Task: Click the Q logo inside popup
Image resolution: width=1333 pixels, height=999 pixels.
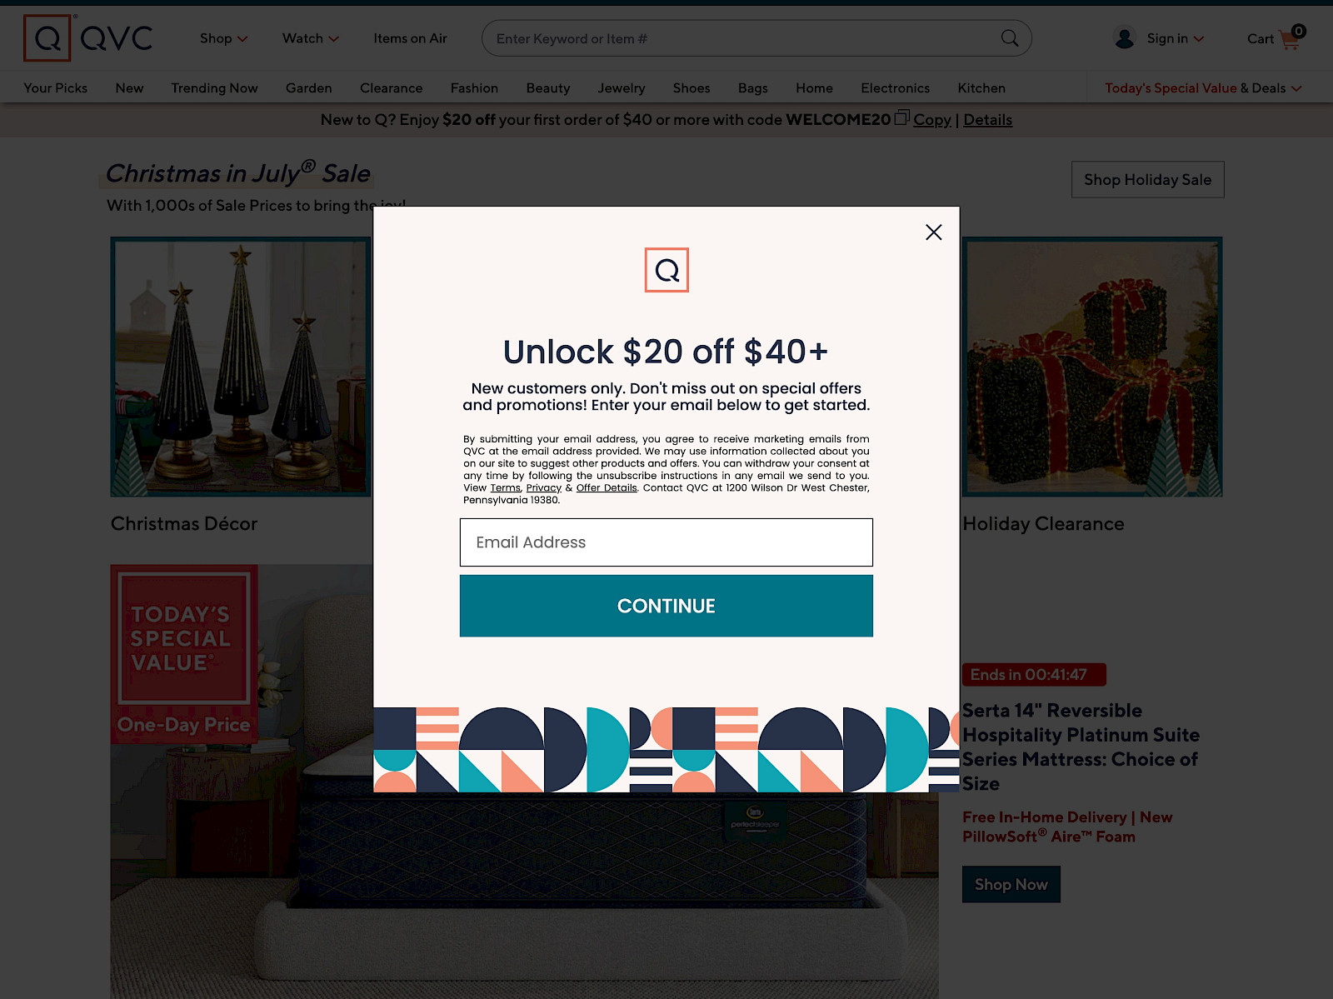Action: (666, 270)
